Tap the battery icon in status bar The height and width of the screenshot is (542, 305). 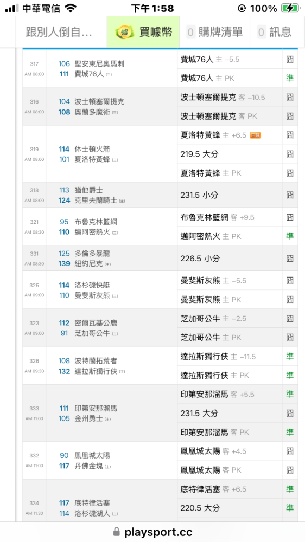290,8
